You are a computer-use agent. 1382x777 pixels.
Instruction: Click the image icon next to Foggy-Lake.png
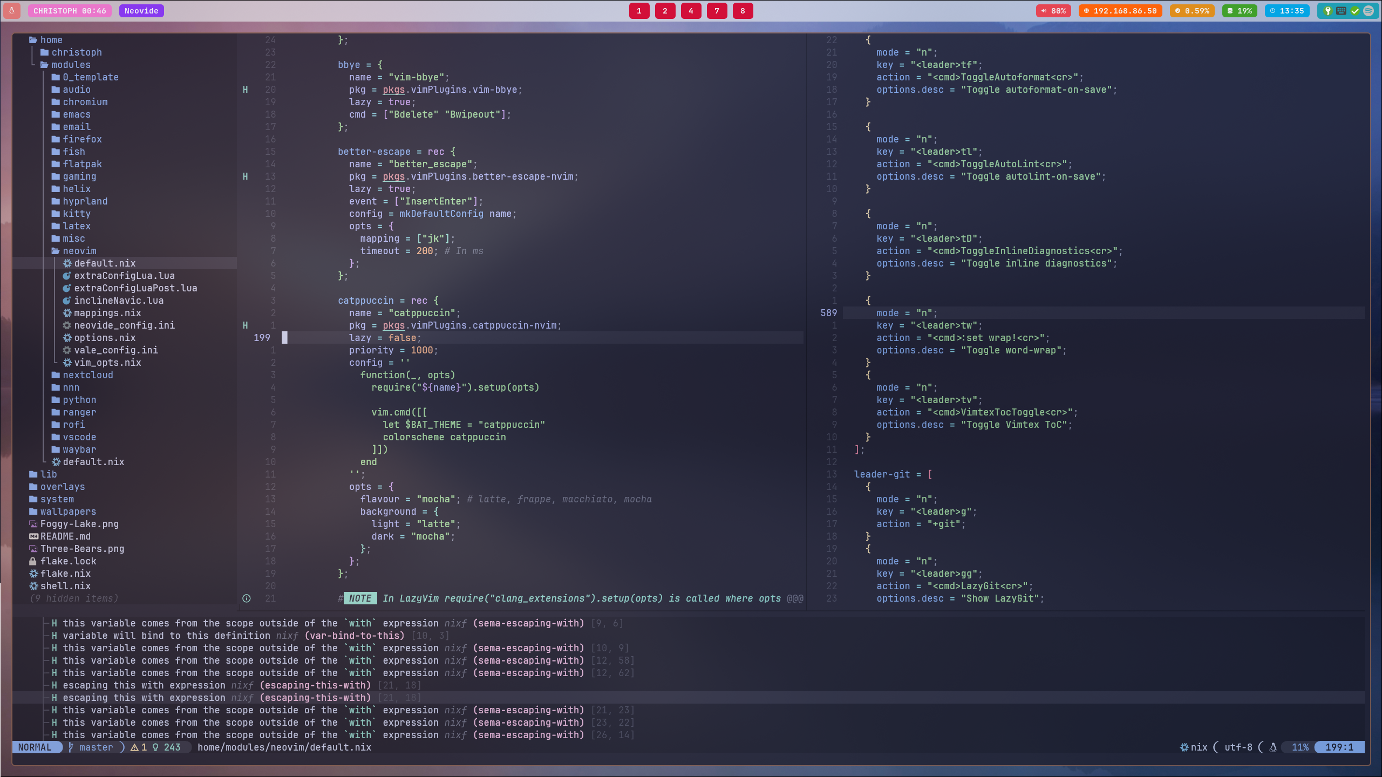pos(33,524)
